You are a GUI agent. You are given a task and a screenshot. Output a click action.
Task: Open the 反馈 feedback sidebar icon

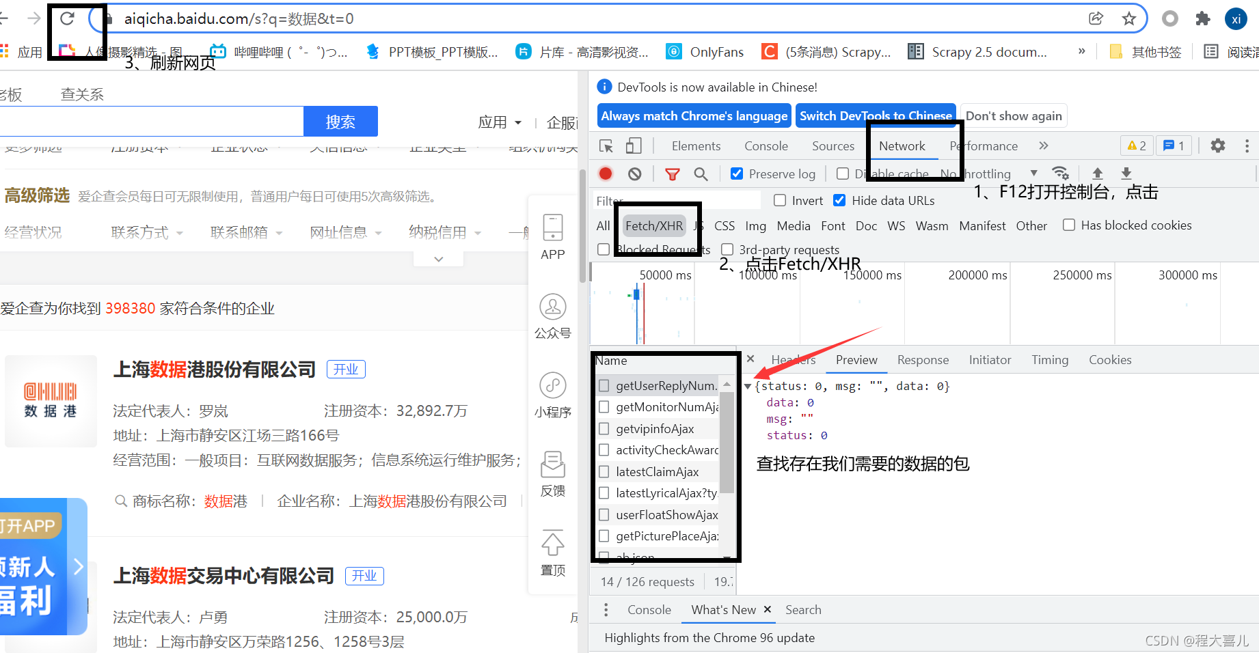click(553, 473)
